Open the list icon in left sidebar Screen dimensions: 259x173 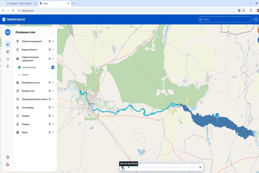8,59
